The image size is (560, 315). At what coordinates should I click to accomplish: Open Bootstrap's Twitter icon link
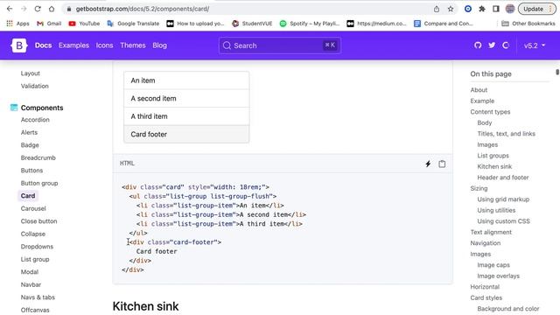pyautogui.click(x=492, y=45)
